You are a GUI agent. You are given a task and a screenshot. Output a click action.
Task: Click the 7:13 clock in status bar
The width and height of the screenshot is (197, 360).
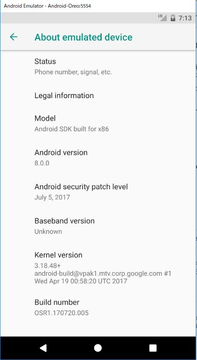pos(185,18)
